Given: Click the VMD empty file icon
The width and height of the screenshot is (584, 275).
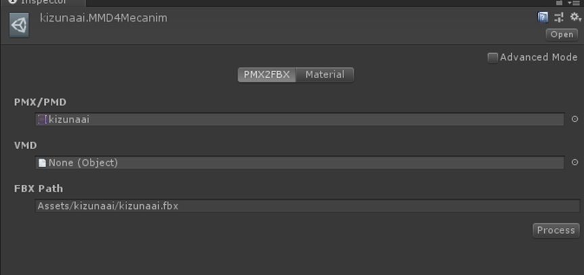Looking at the screenshot, I should pos(42,162).
